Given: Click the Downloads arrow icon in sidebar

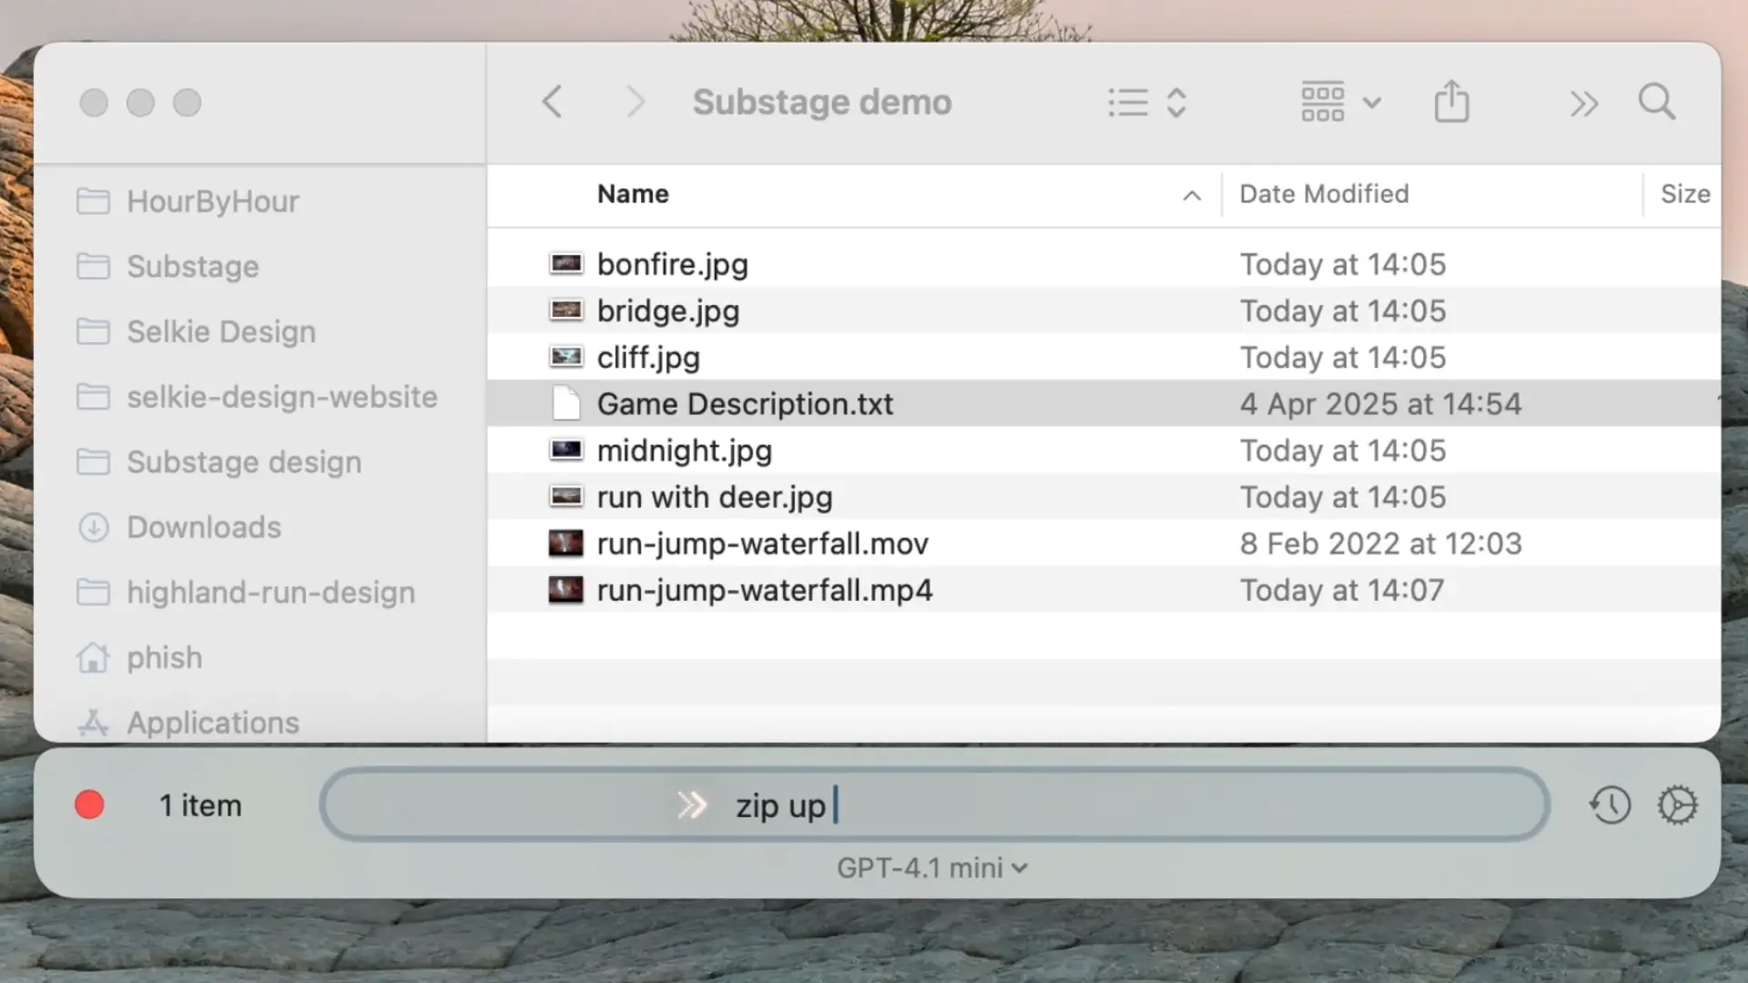Looking at the screenshot, I should coord(93,527).
